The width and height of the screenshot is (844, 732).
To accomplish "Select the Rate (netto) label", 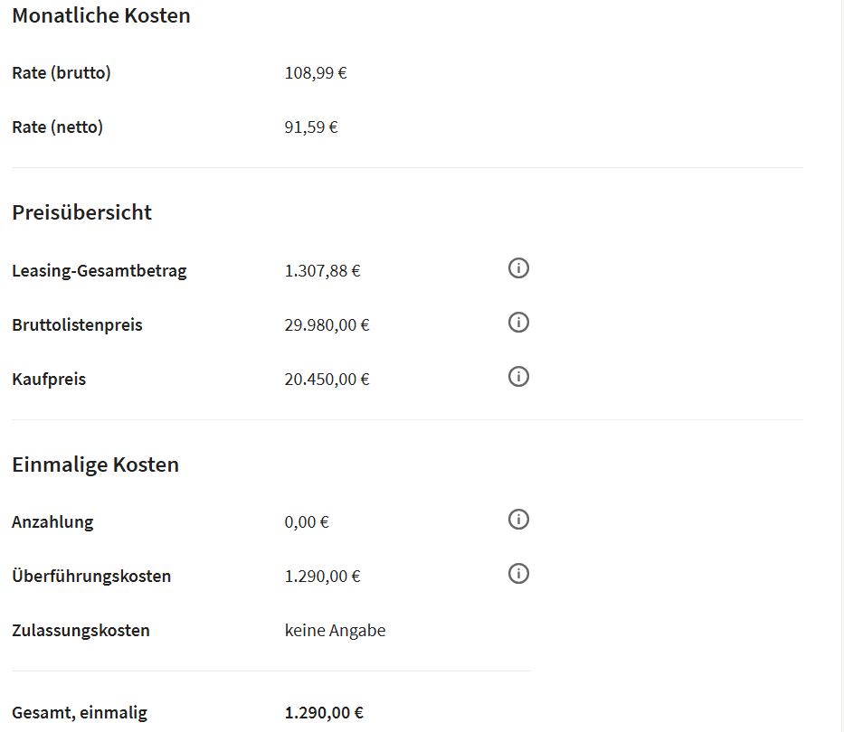I will (x=58, y=127).
